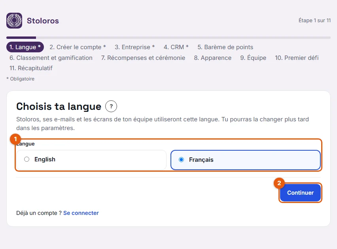Click the Stoloros brand name
Viewport: 337px width, 249px height.
43,21
